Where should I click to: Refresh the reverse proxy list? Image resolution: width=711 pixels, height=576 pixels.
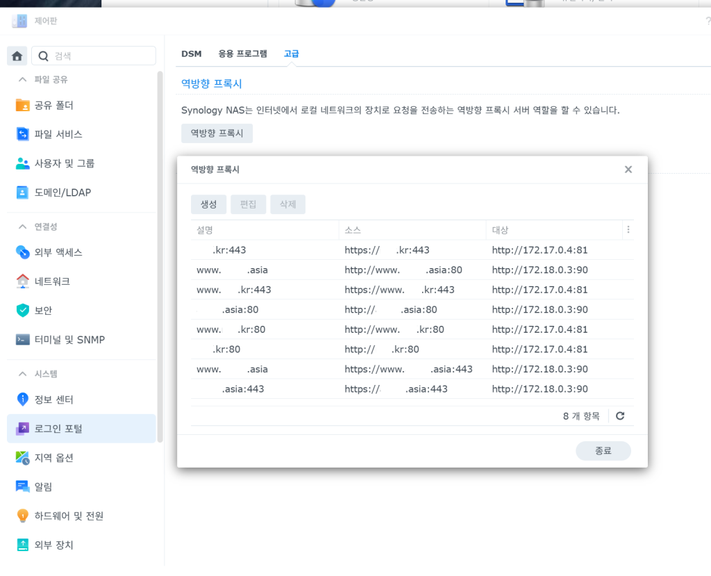[620, 416]
